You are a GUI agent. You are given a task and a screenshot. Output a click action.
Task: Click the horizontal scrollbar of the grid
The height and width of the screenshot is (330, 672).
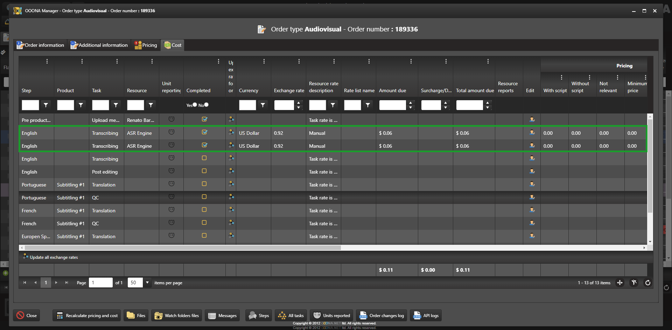pyautogui.click(x=182, y=248)
